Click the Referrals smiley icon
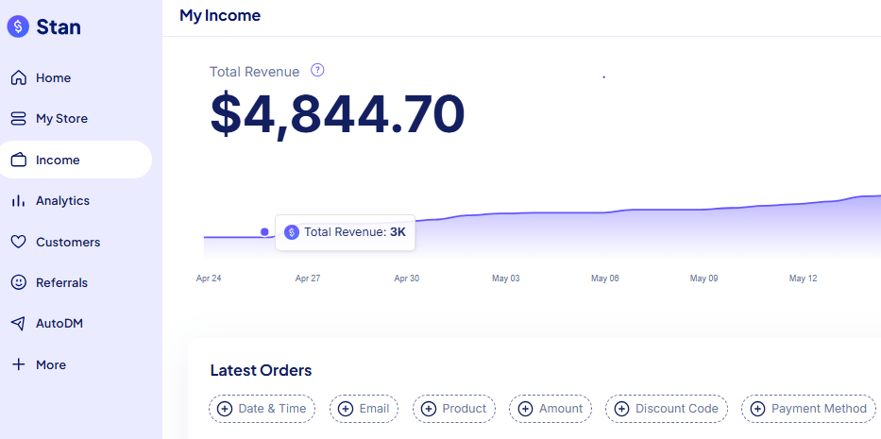This screenshot has height=439, width=881. pyautogui.click(x=19, y=282)
